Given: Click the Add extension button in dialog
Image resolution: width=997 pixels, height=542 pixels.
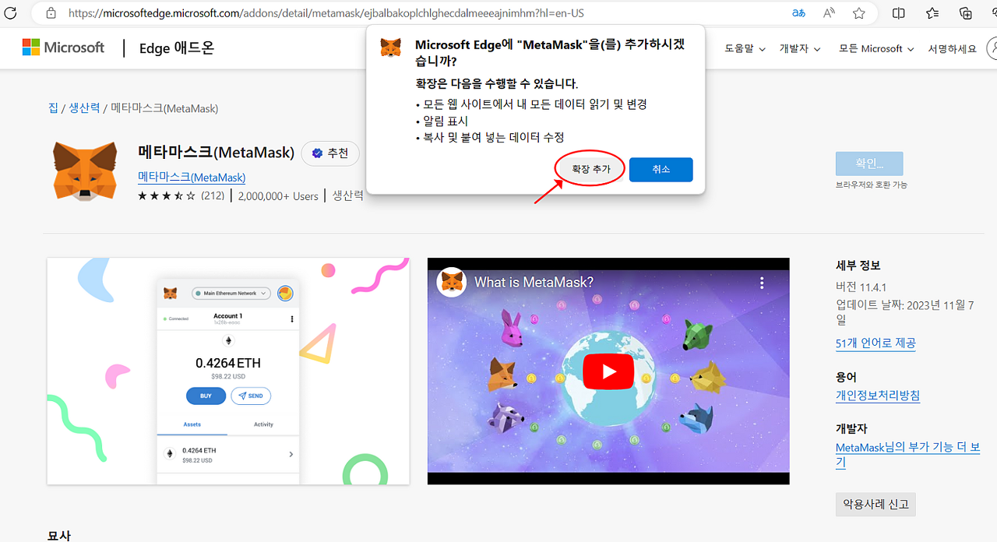Looking at the screenshot, I should (x=591, y=169).
